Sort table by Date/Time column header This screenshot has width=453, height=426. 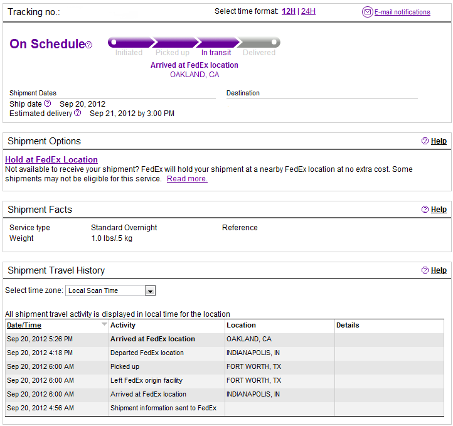pos(24,325)
